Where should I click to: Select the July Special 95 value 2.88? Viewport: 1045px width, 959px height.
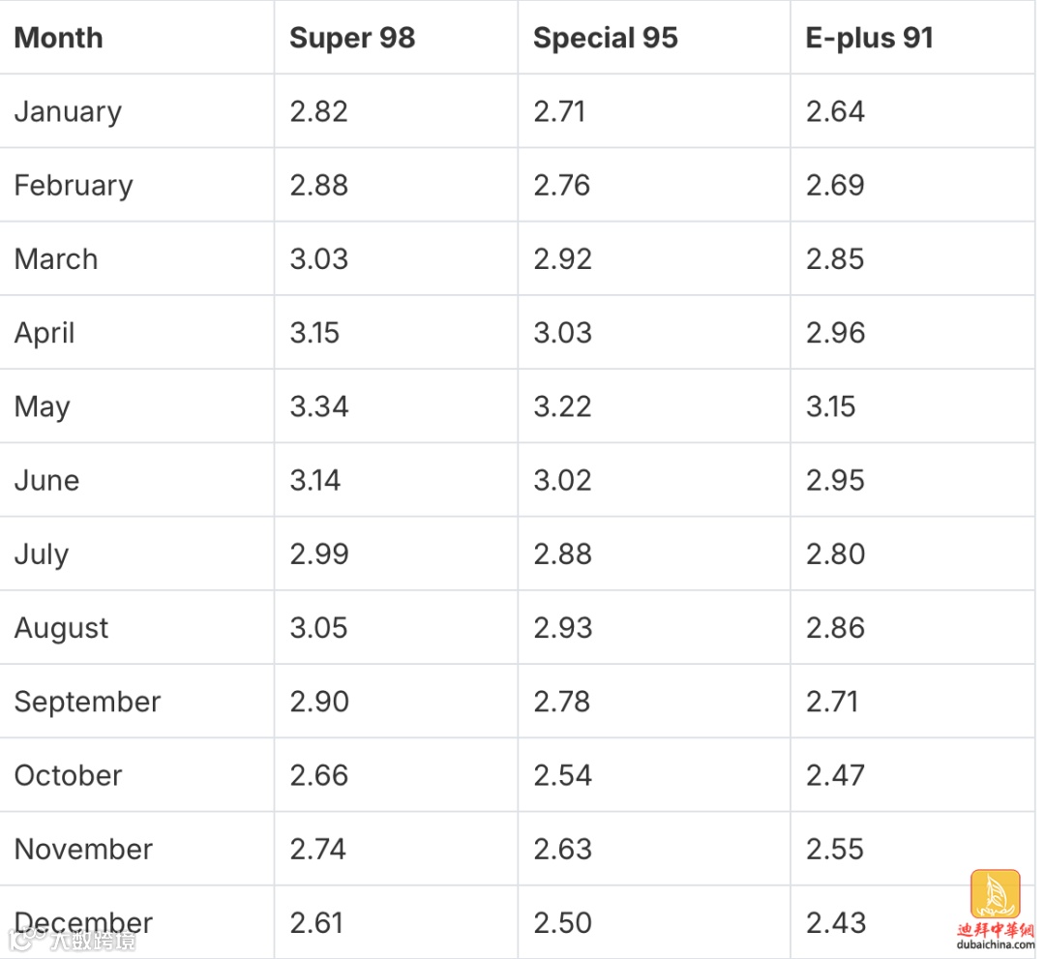[x=562, y=554]
